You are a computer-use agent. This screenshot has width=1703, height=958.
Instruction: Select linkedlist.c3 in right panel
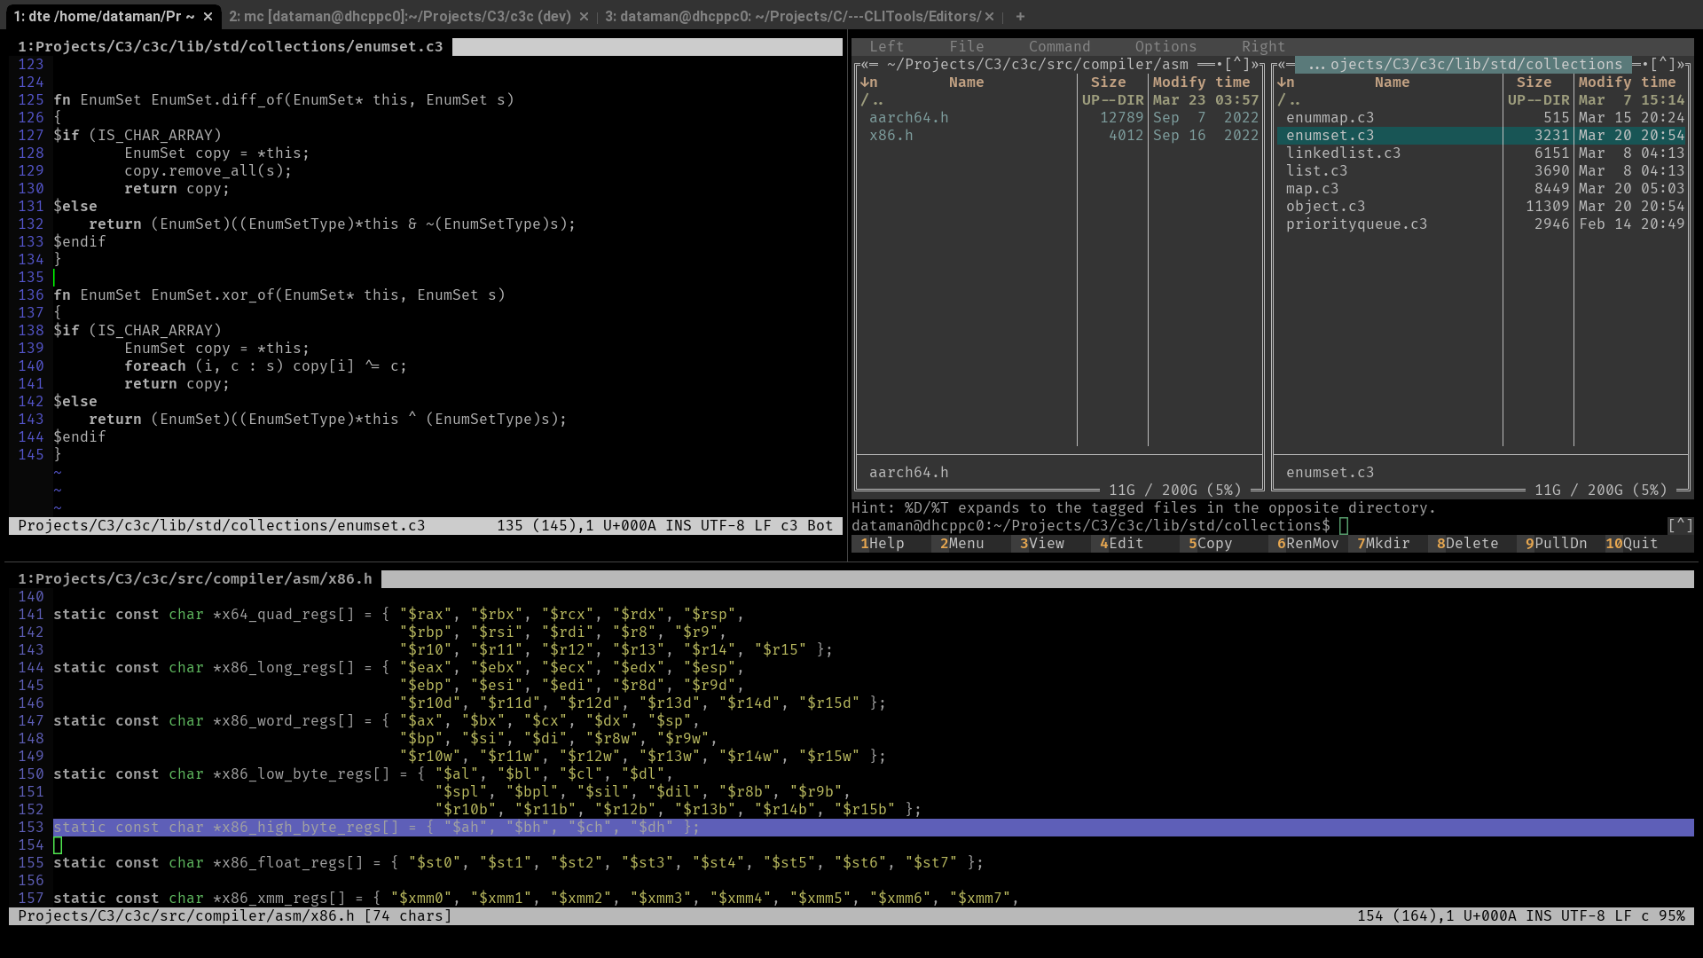click(1343, 153)
